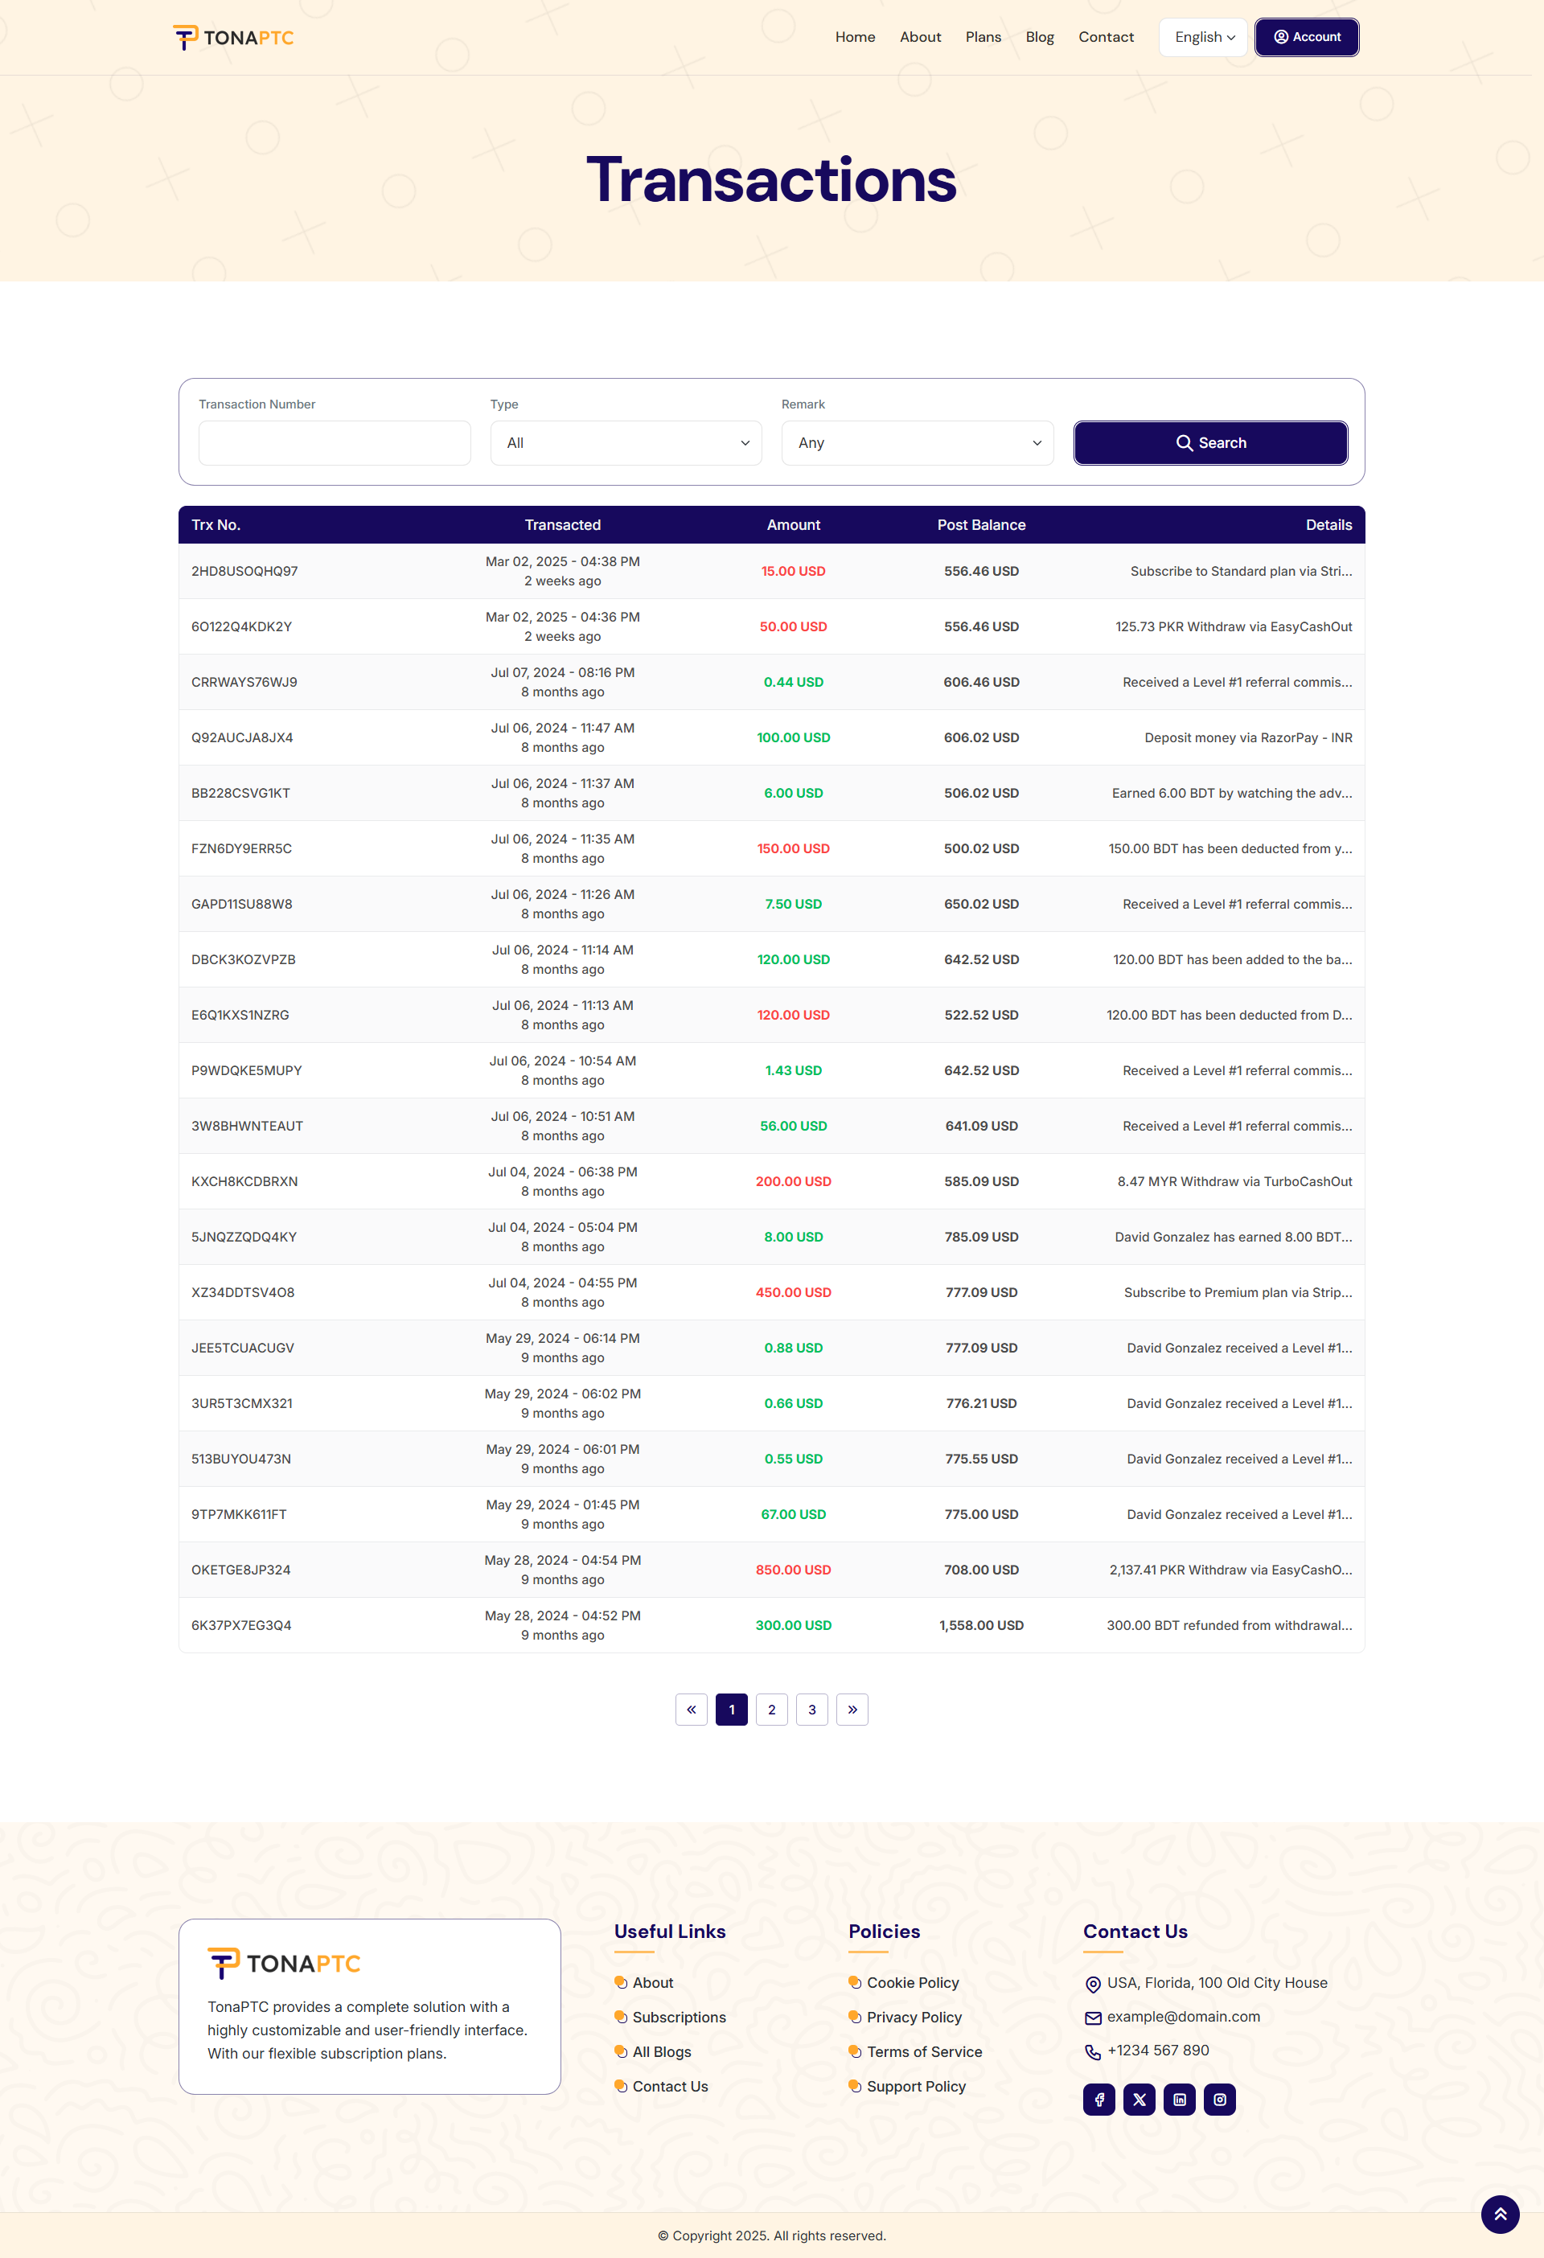The height and width of the screenshot is (2258, 1544).
Task: Open the Privacy Policy footer link
Action: tap(914, 2017)
